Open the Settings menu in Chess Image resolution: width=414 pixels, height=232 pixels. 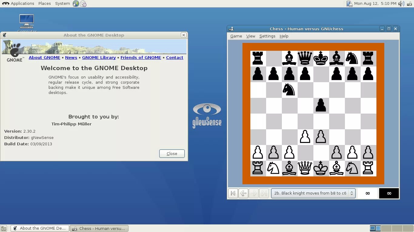[x=267, y=36]
